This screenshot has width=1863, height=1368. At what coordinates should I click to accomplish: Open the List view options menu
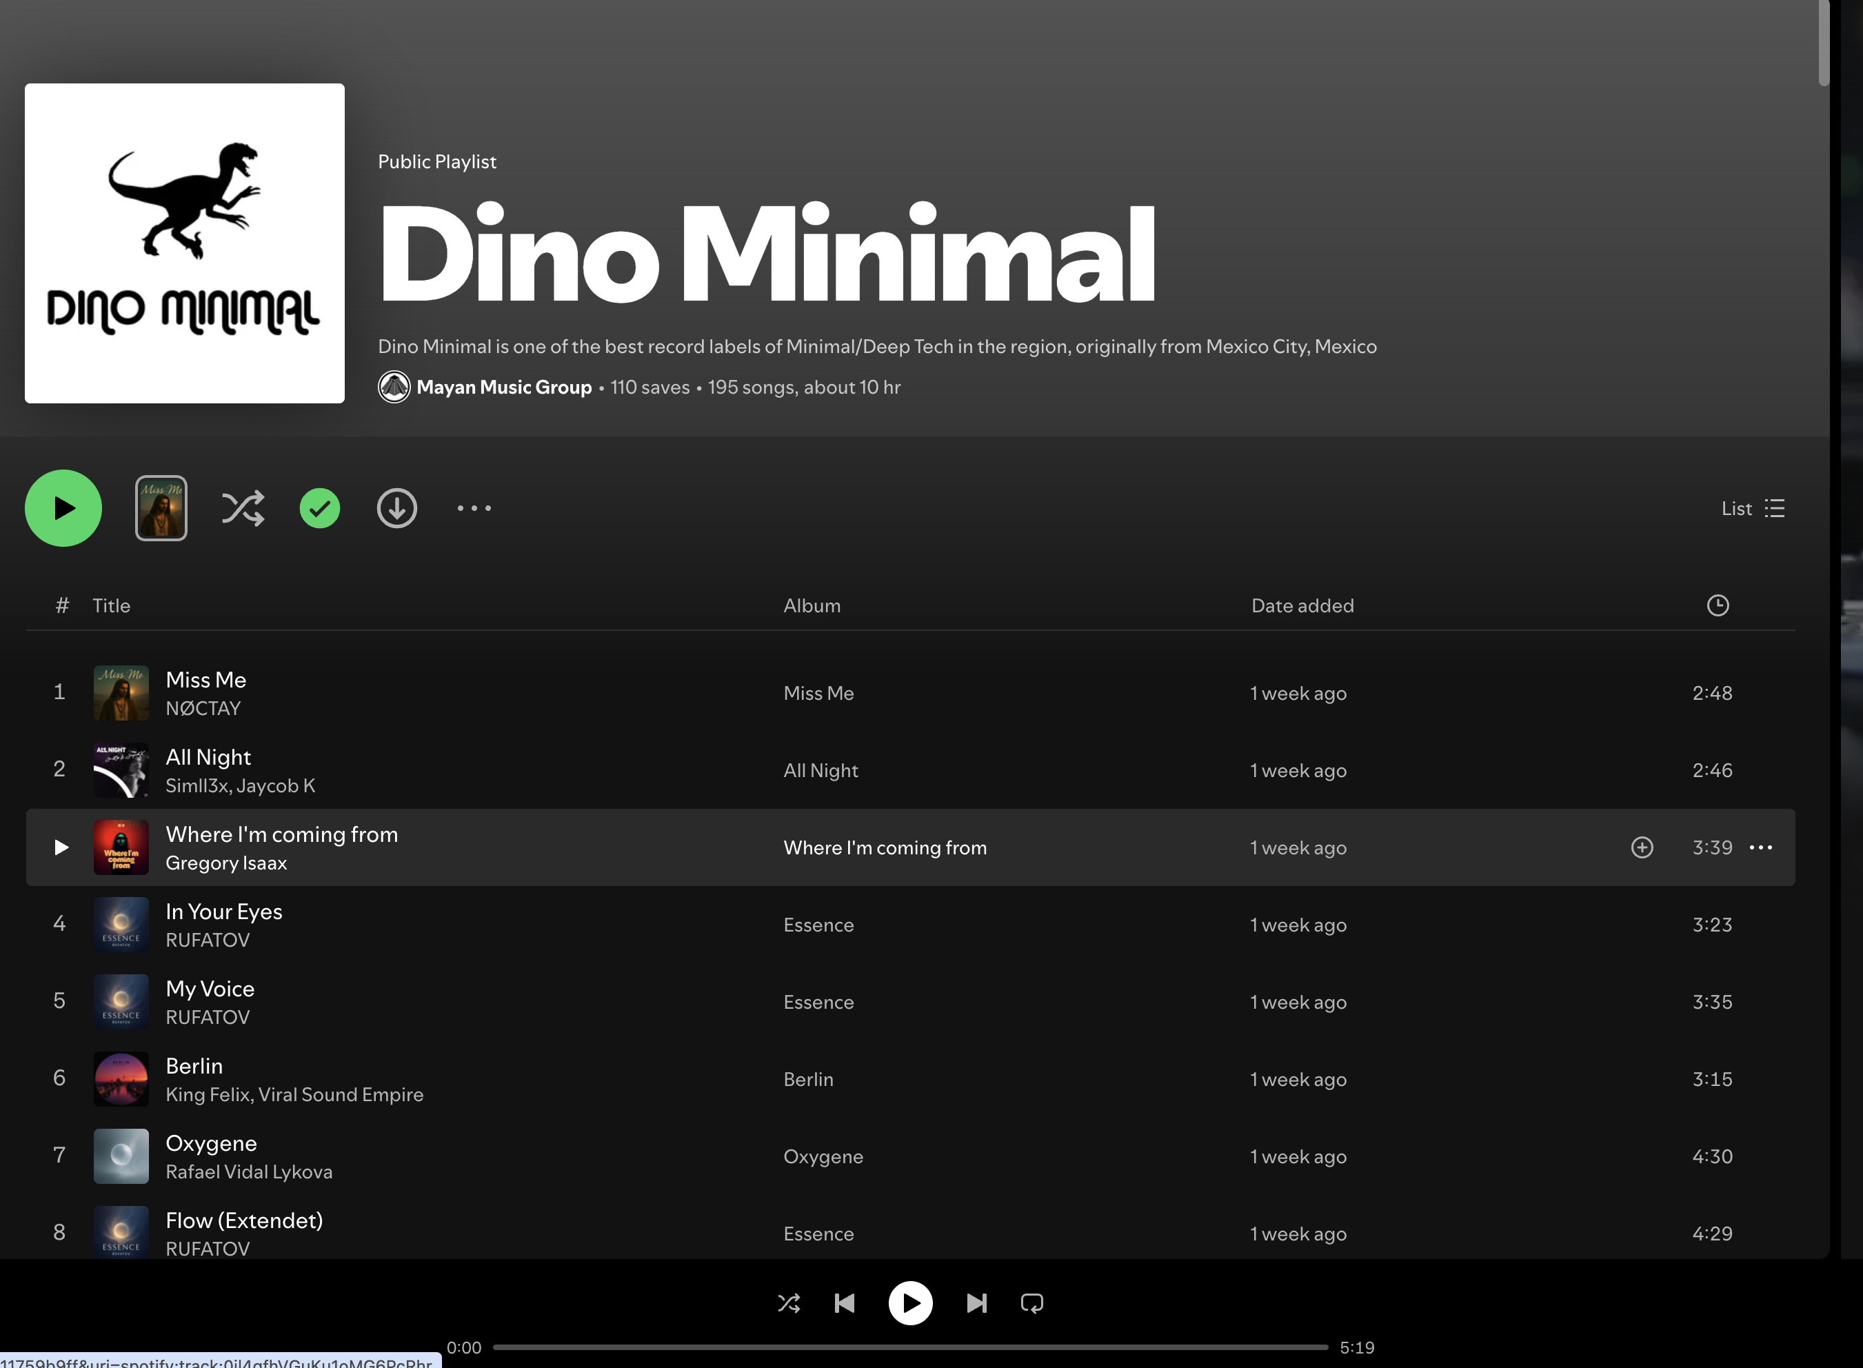click(x=1752, y=508)
